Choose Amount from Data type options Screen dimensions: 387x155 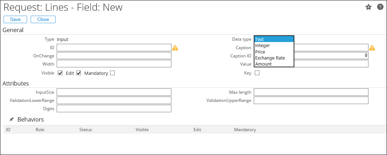click(x=274, y=64)
